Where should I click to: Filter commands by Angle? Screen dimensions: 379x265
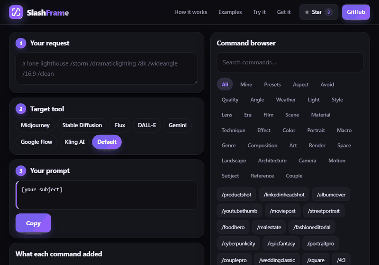point(257,100)
